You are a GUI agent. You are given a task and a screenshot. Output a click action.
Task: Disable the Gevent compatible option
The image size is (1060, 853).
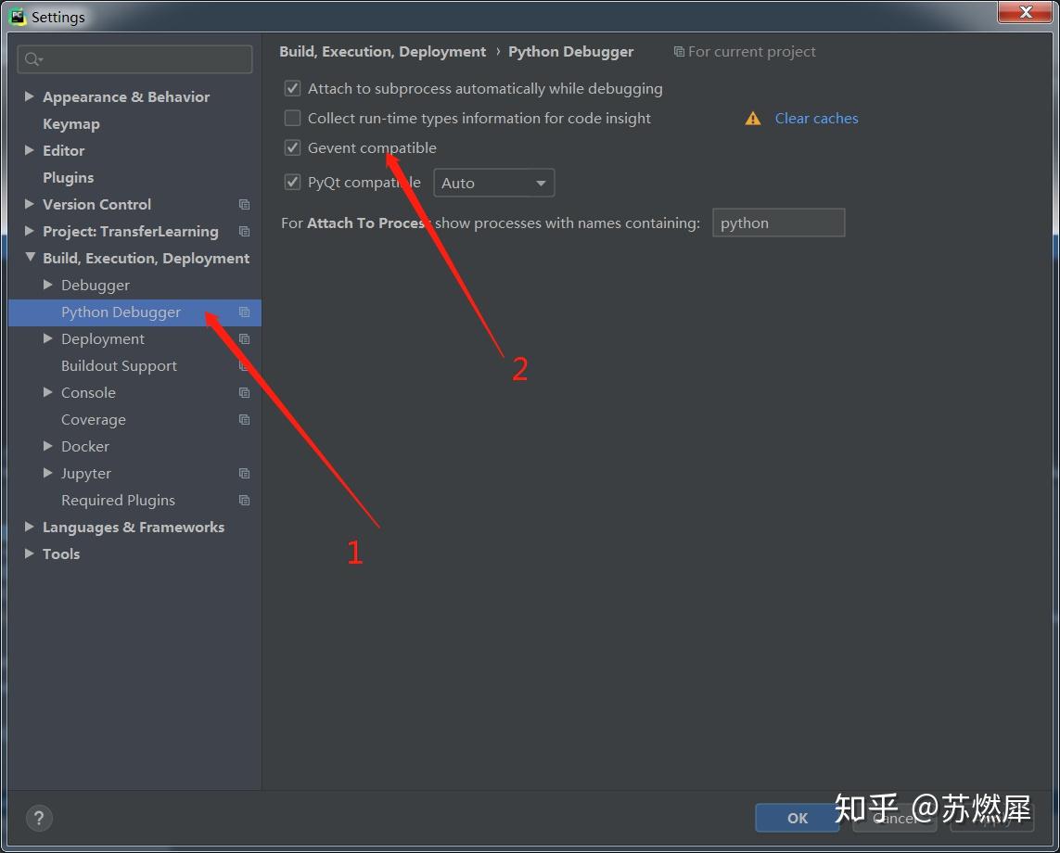tap(292, 147)
